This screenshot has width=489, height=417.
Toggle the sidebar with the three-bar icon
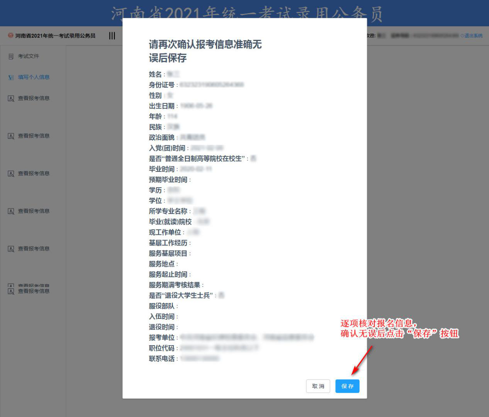(112, 36)
